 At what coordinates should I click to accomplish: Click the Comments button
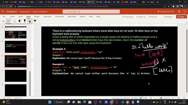(x=127, y=17)
